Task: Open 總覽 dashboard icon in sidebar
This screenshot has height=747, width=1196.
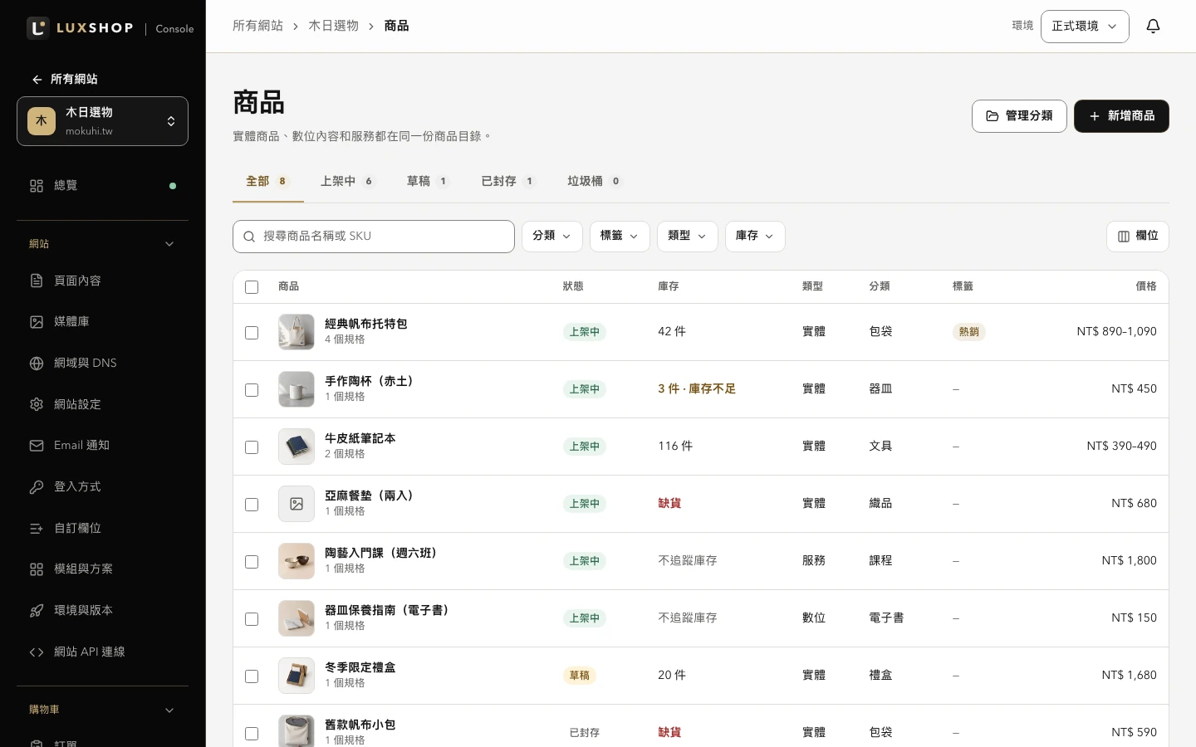Action: [37, 186]
